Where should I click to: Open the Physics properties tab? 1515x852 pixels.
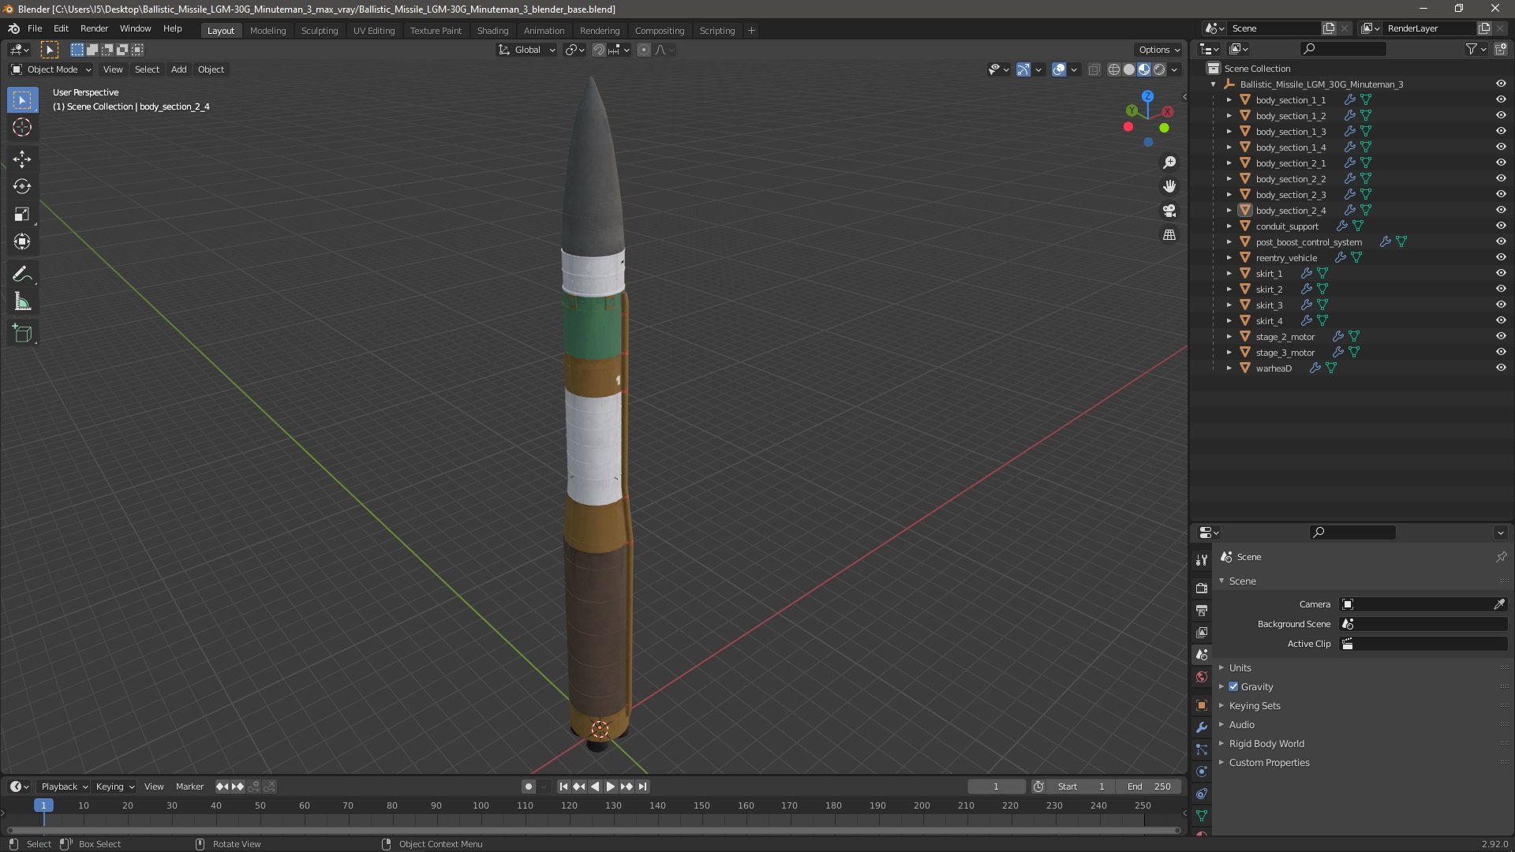click(x=1202, y=772)
